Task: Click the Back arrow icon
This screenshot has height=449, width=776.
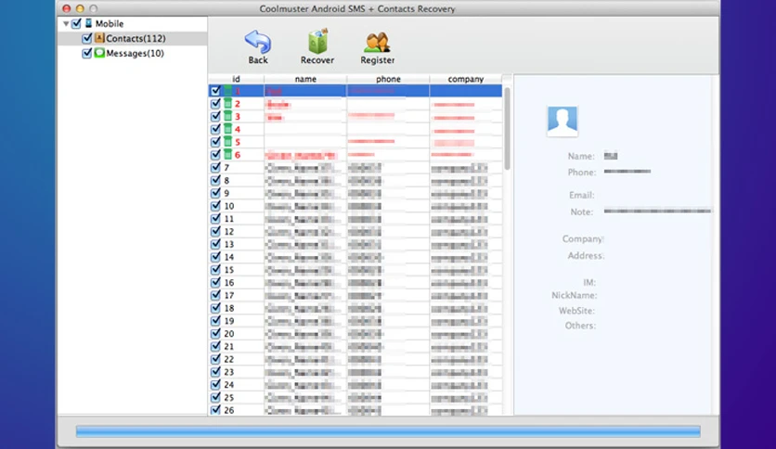Action: [258, 42]
